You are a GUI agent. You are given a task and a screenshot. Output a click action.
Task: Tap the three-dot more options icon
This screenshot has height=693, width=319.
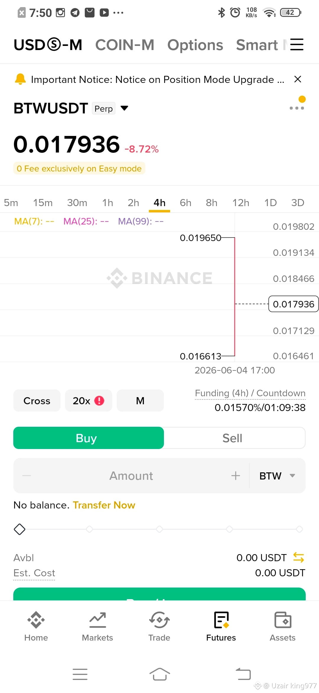[x=297, y=108]
